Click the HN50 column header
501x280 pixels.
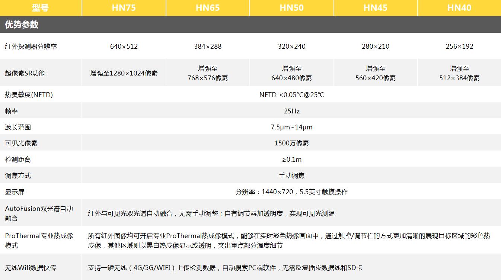[291, 8]
